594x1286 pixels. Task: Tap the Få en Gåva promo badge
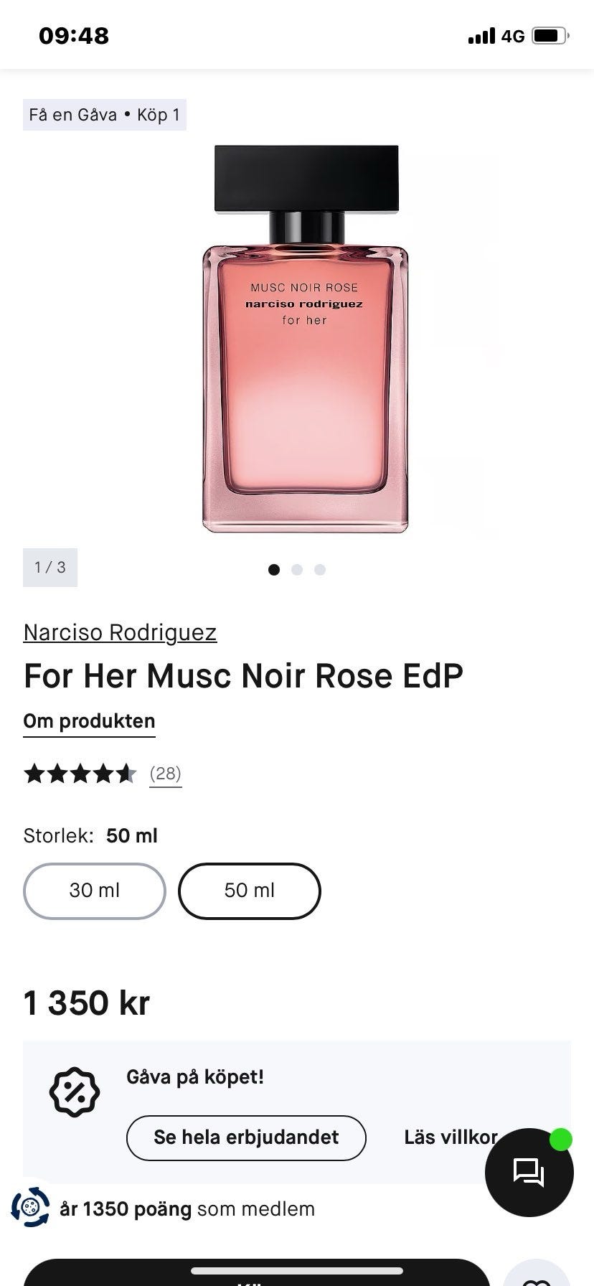click(x=105, y=115)
